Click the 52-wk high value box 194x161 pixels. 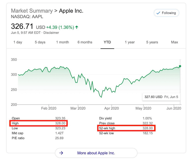pos(127,128)
